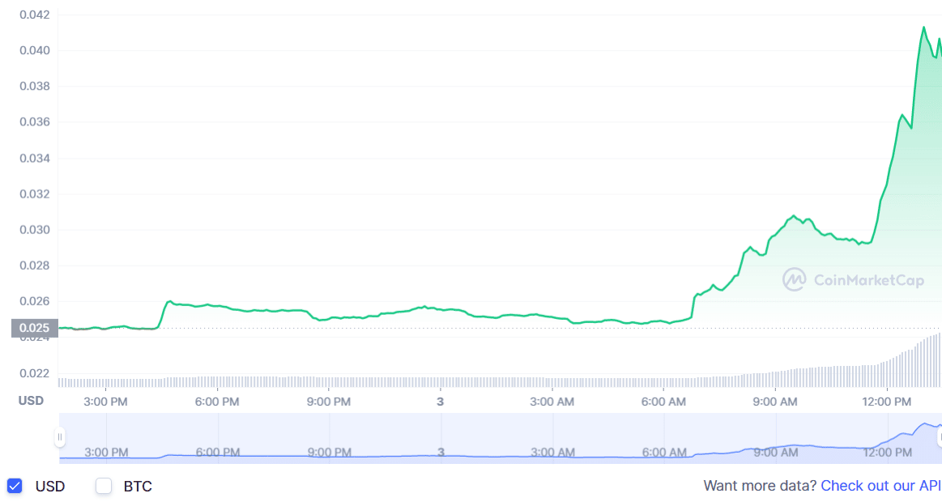This screenshot has height=502, width=942.
Task: Select the price peak above 0.040
Action: pyautogui.click(x=923, y=28)
